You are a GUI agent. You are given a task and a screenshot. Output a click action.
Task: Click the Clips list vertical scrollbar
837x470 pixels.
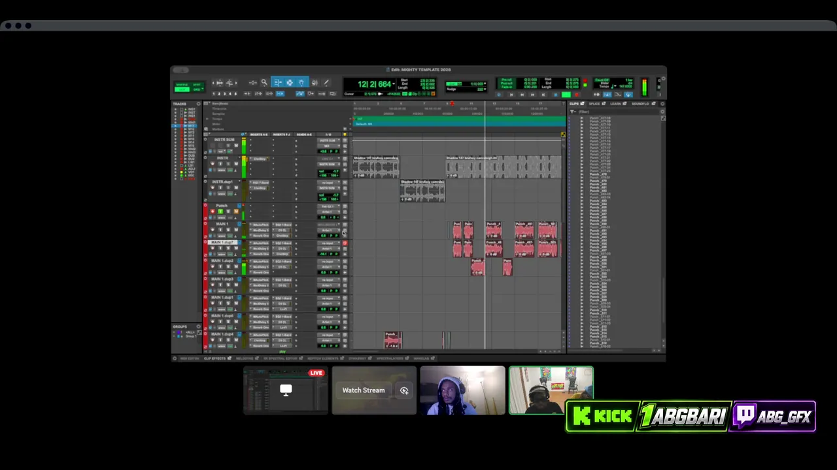(663, 300)
